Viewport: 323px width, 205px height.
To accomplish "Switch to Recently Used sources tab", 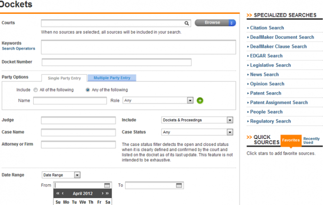I will pos(311,140).
